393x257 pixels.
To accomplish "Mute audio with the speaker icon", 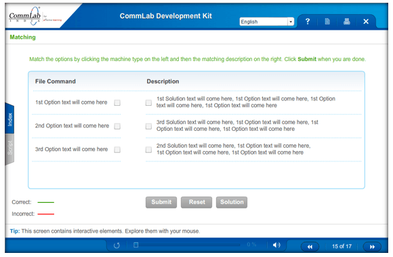I will 276,245.
